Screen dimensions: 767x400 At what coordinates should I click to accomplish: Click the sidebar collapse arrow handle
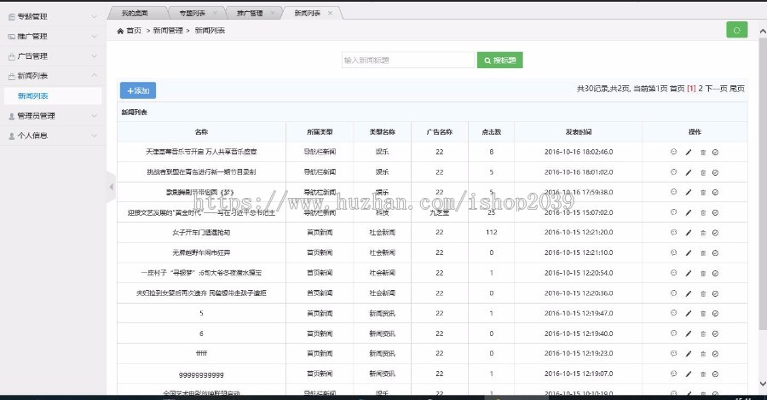[x=110, y=186]
